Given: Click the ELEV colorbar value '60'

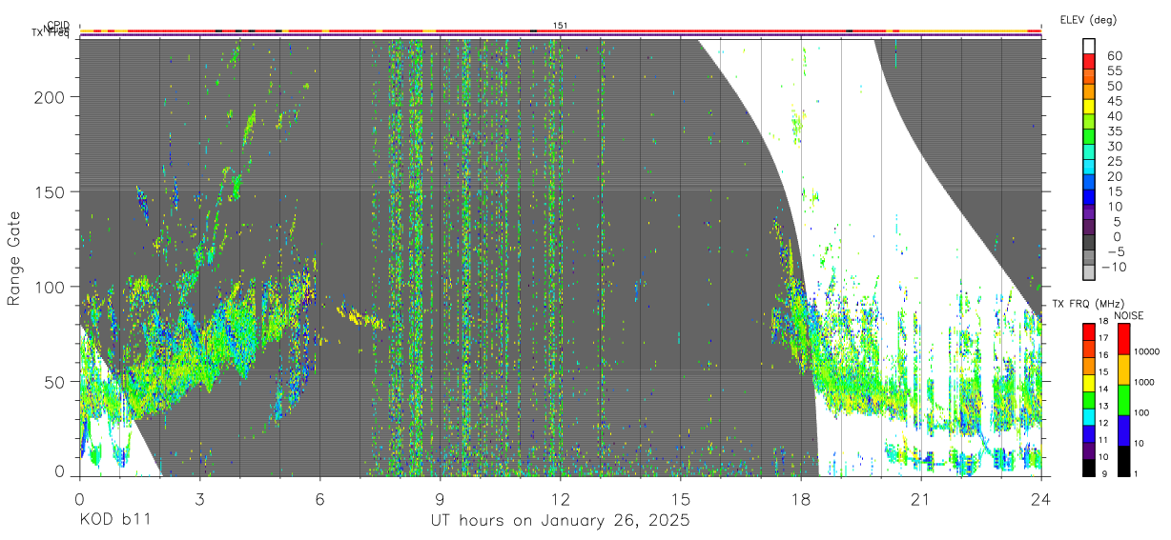Looking at the screenshot, I should (x=1115, y=54).
